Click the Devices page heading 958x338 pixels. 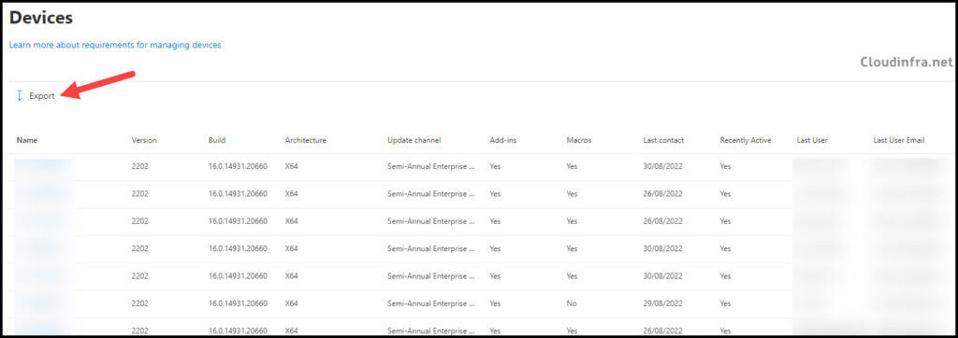tap(41, 19)
